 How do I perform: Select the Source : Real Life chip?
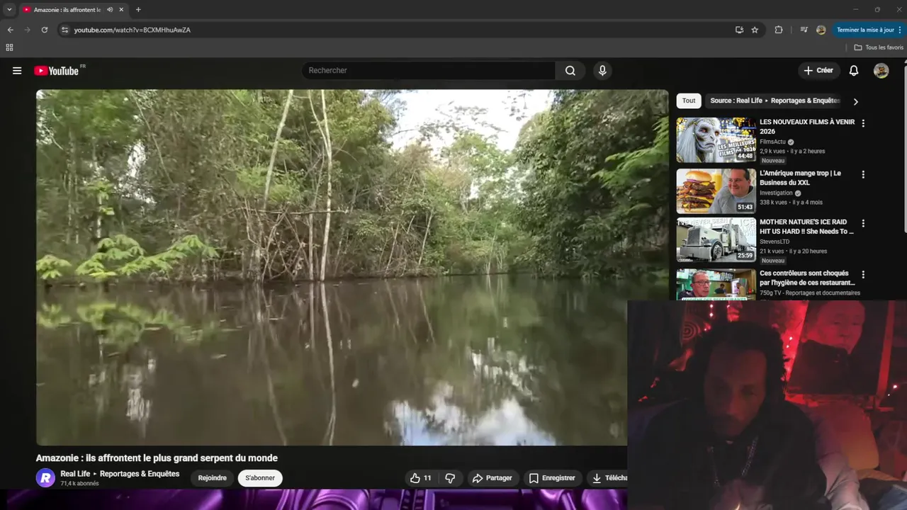coord(774,101)
